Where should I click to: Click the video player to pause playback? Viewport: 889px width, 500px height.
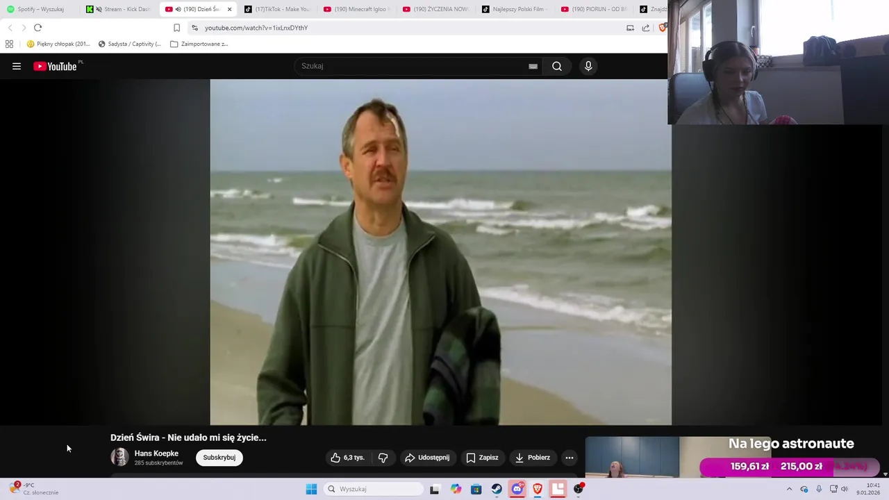tap(440, 251)
